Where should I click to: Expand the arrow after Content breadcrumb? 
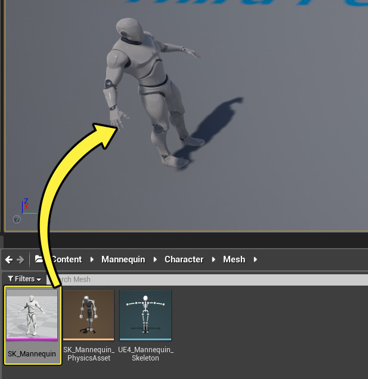click(91, 259)
